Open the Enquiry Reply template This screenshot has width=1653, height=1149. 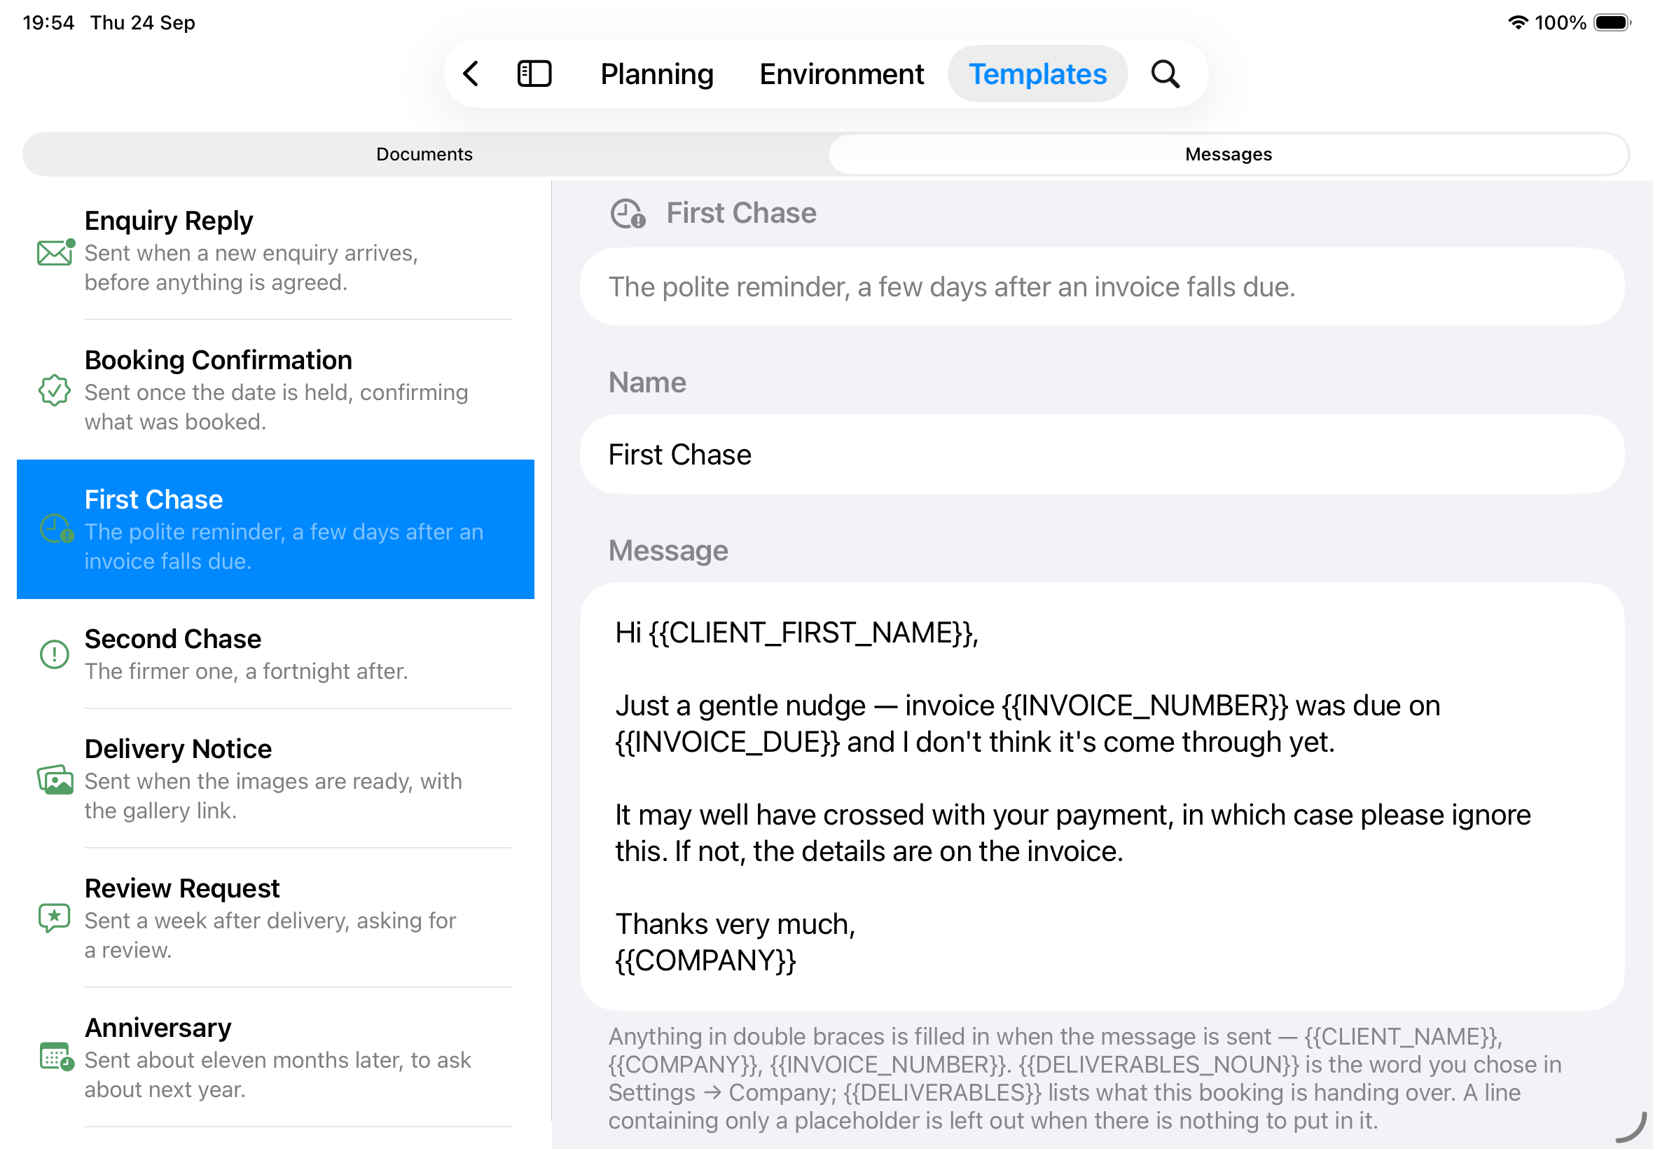(x=276, y=252)
